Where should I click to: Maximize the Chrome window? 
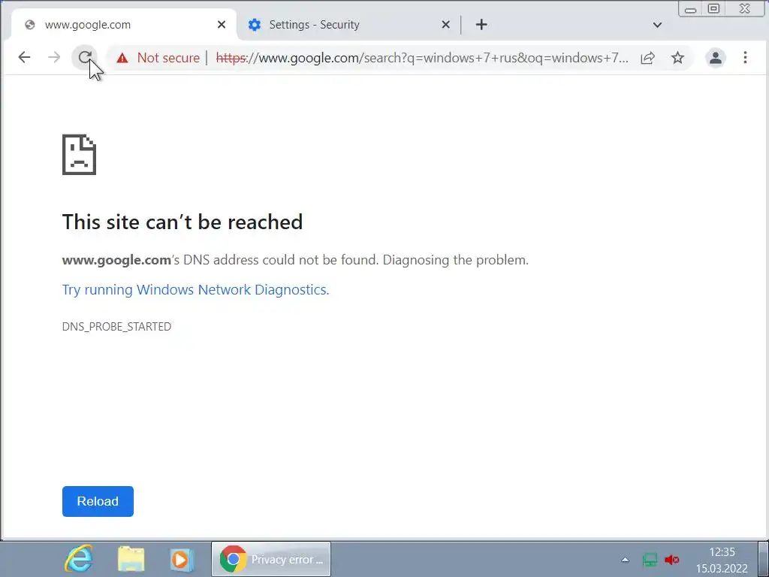pyautogui.click(x=713, y=9)
